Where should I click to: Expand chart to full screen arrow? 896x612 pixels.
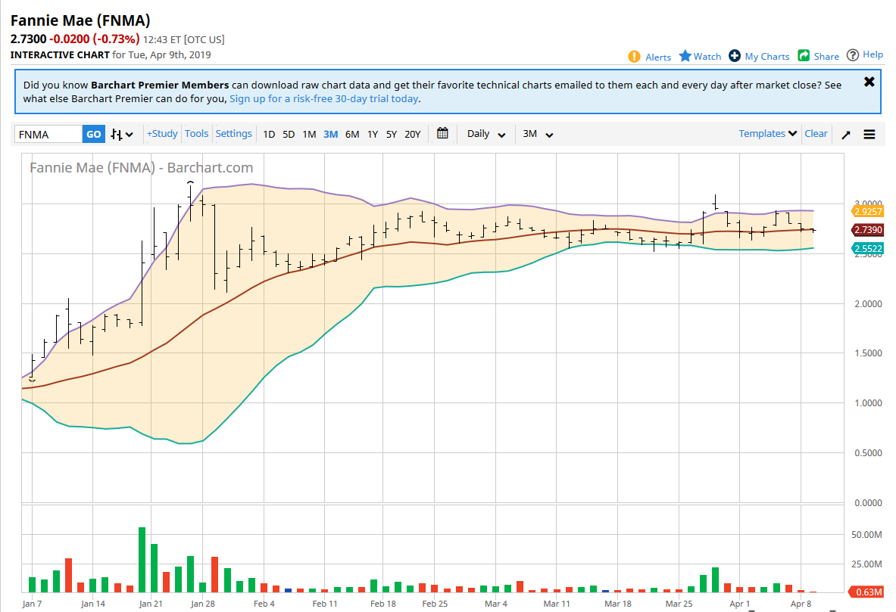[846, 135]
